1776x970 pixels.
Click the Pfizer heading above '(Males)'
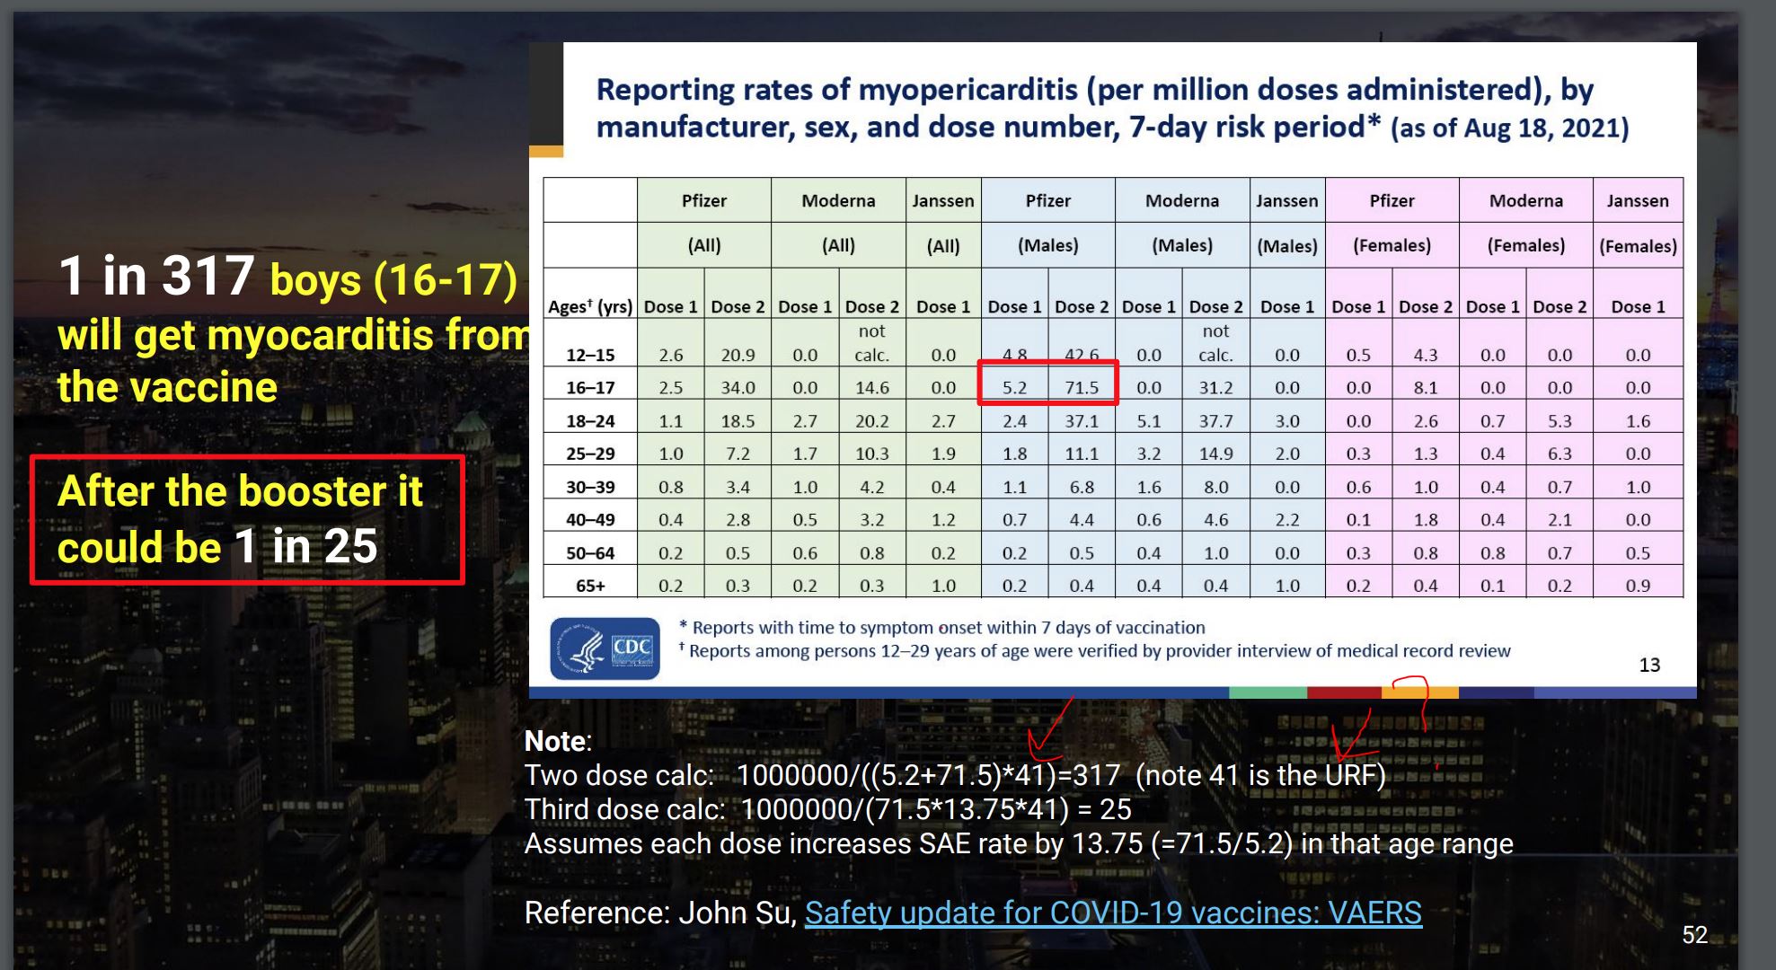point(1048,201)
